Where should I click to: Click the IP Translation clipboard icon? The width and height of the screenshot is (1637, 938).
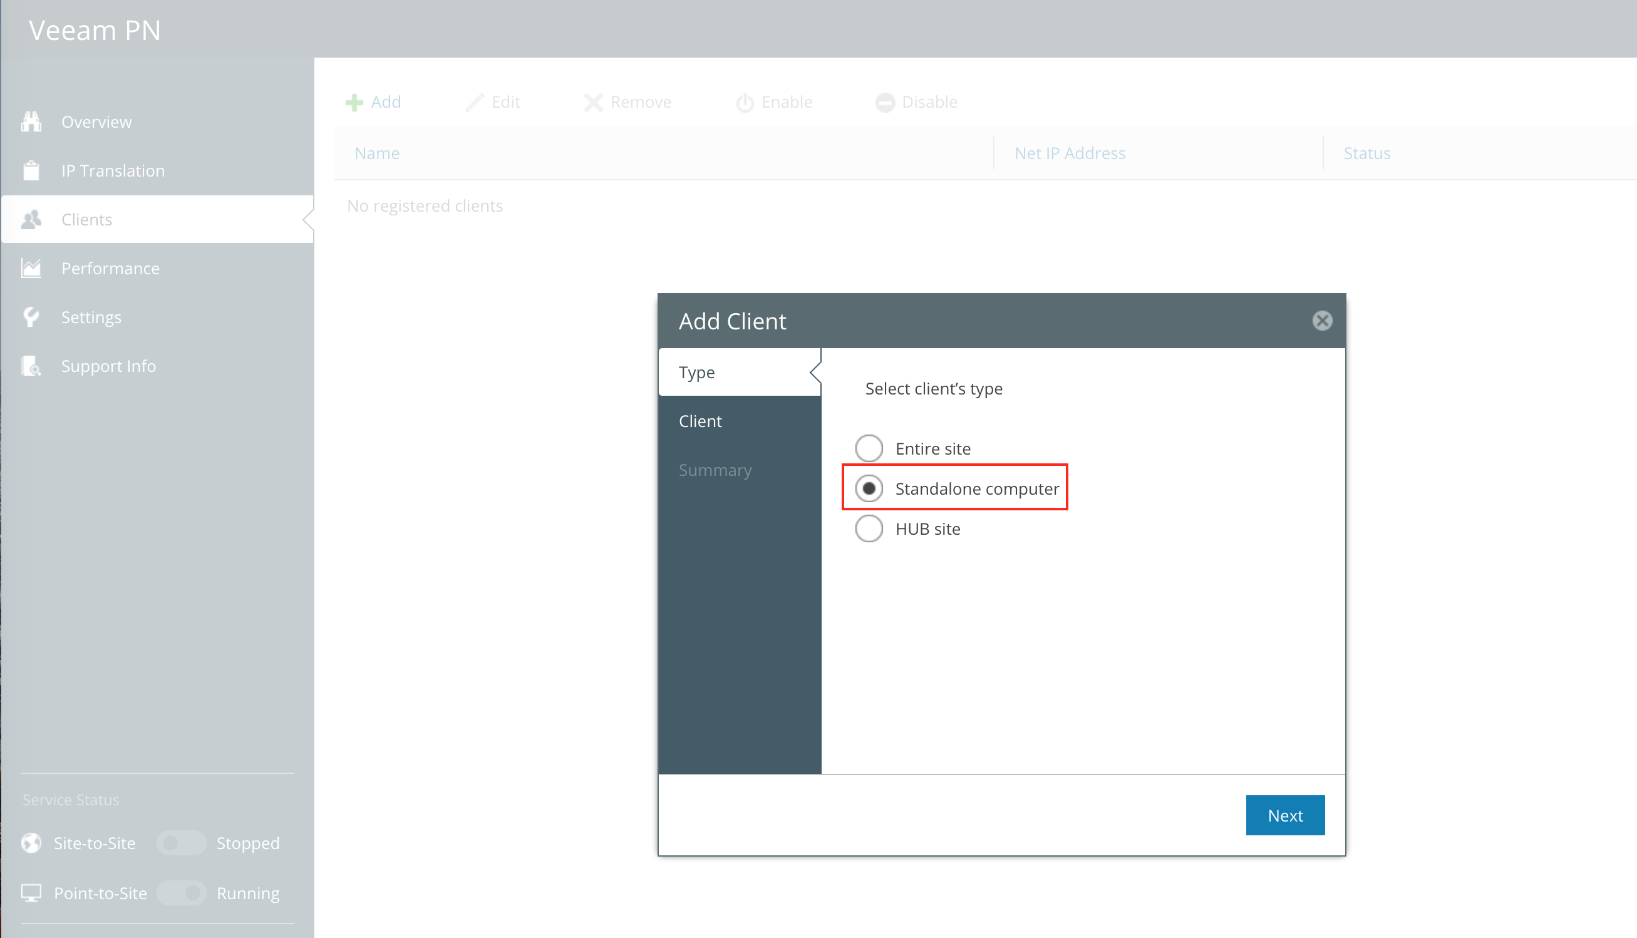coord(31,171)
